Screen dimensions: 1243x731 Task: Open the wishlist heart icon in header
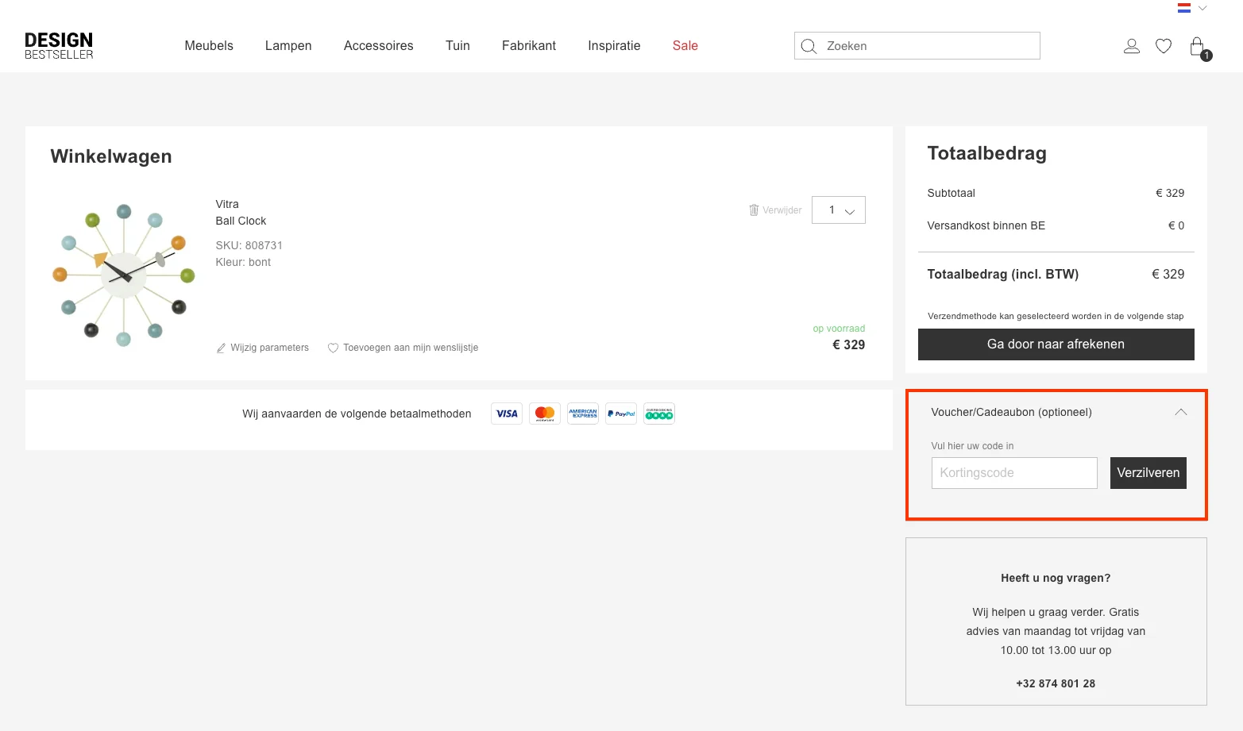[x=1164, y=46]
